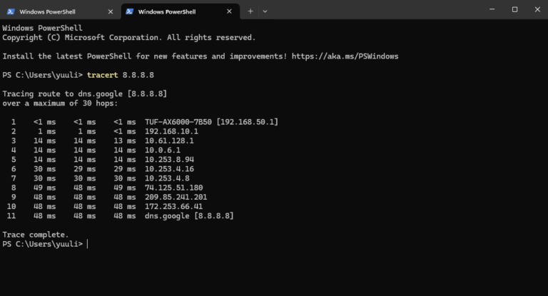This screenshot has height=296, width=548.
Task: Click hop 9 address 209.85.241.201
Action: point(176,197)
